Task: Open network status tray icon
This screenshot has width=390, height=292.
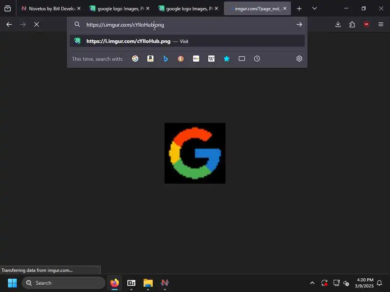Action: [x=336, y=283]
